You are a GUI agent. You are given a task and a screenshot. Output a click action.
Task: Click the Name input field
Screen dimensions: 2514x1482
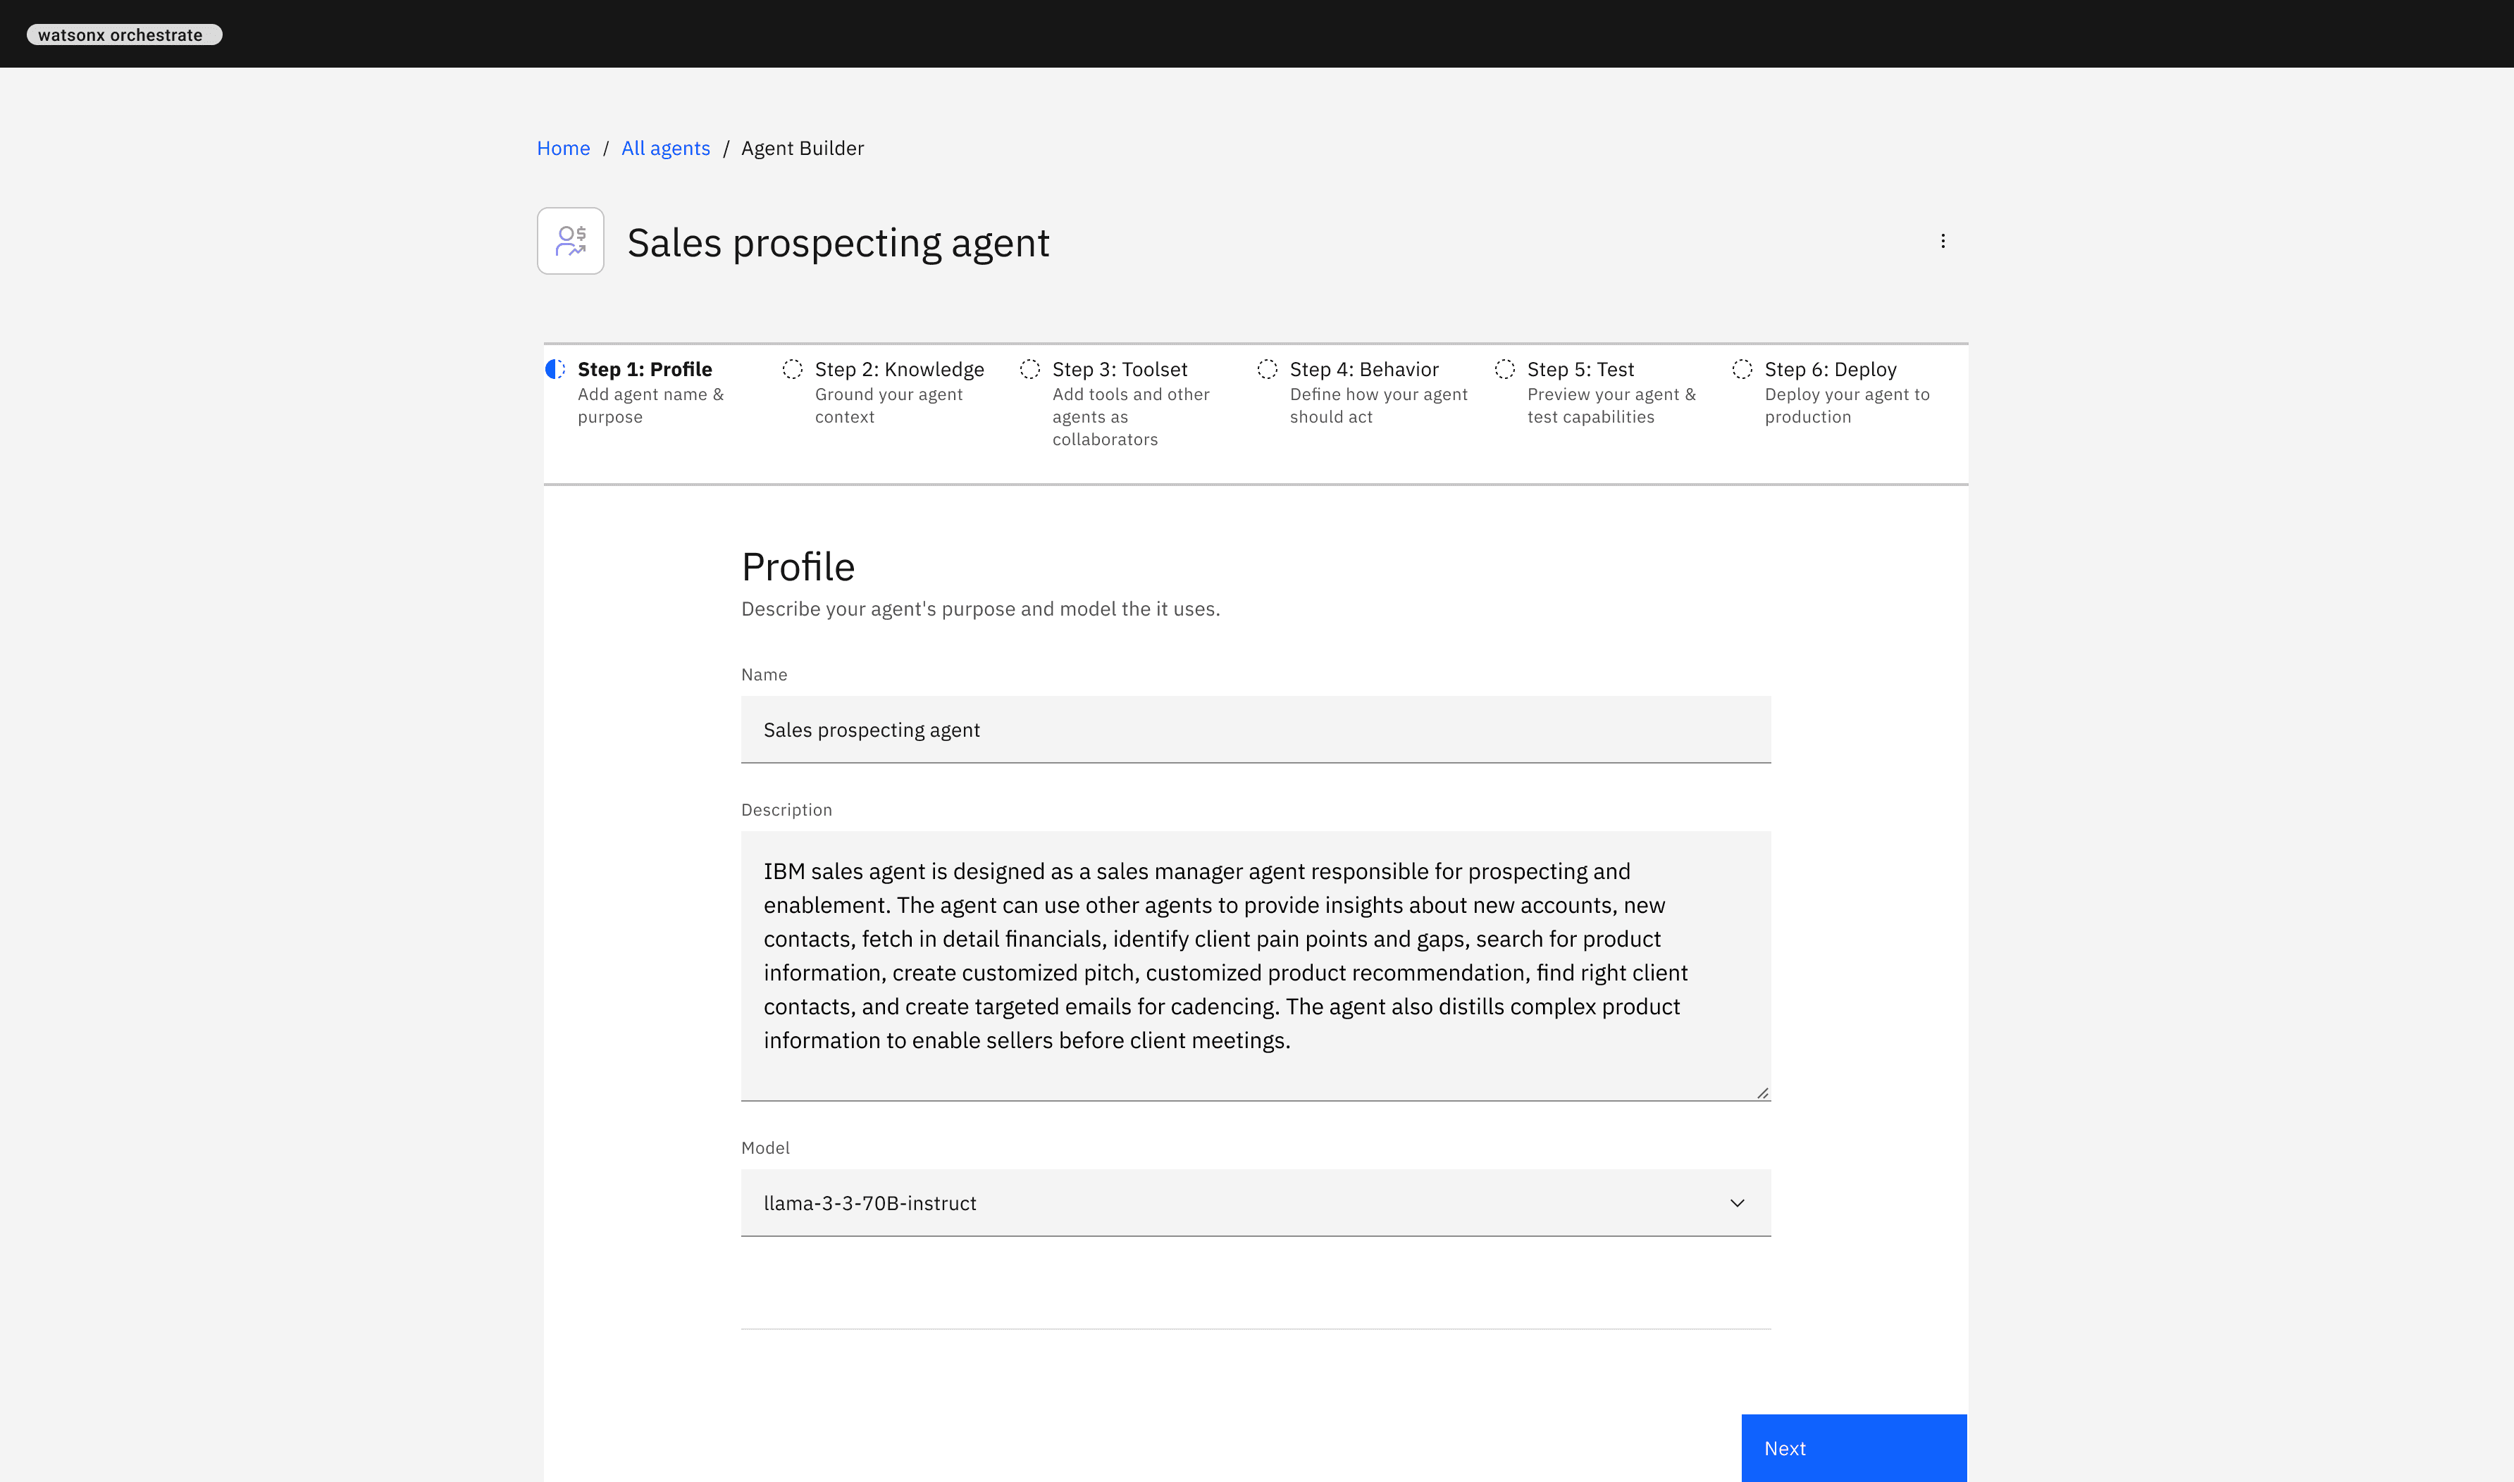point(1256,730)
